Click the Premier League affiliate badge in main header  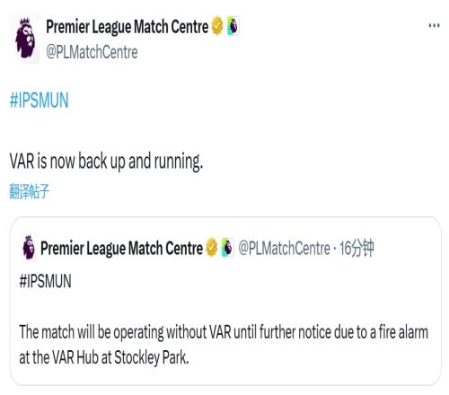coord(233,26)
